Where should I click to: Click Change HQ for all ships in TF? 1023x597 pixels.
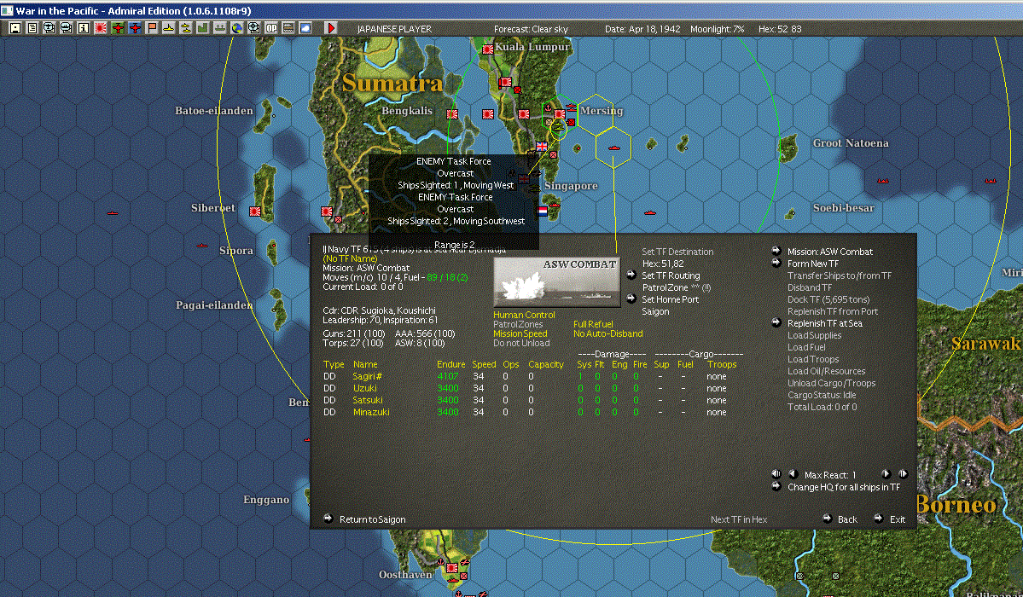[844, 487]
